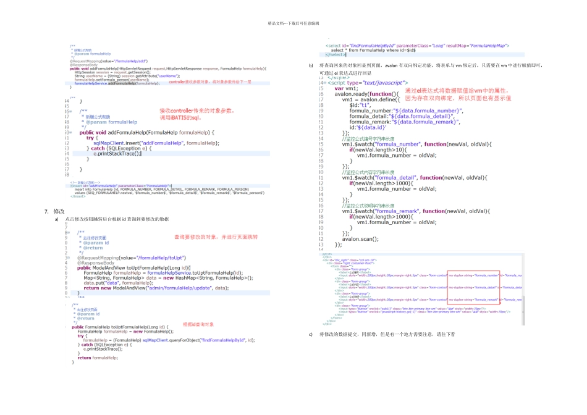Click the line "formulaHelp.setFormula_person(userName);"

point(112,80)
